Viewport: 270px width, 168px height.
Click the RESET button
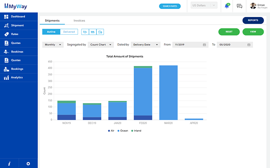click(229, 32)
